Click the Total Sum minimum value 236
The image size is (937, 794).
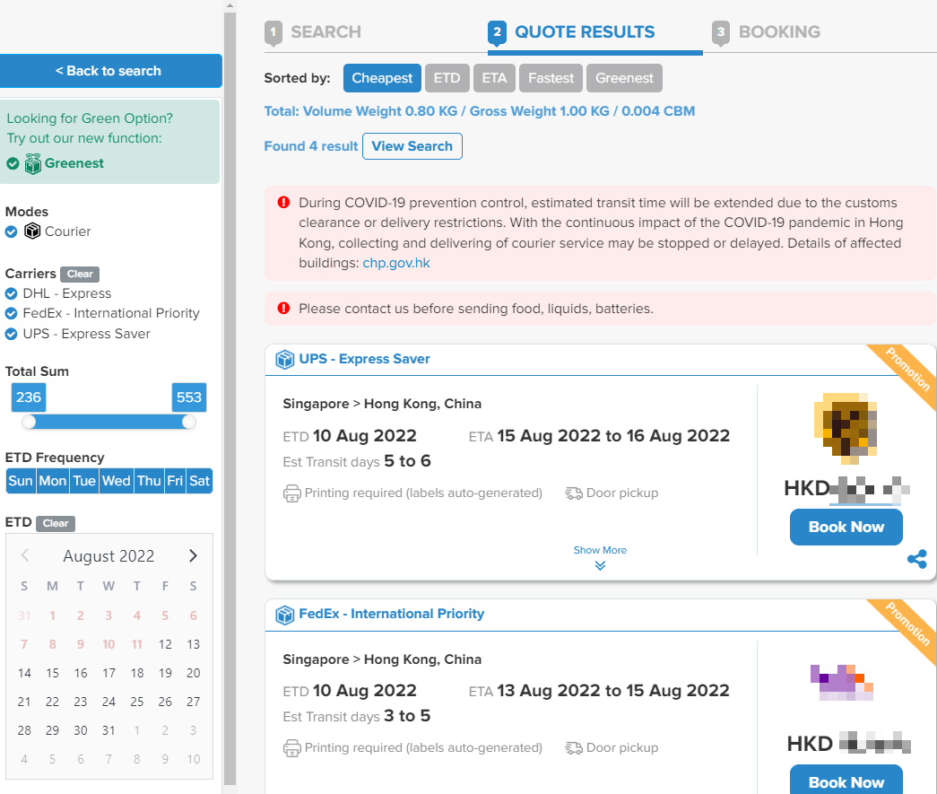click(x=29, y=397)
